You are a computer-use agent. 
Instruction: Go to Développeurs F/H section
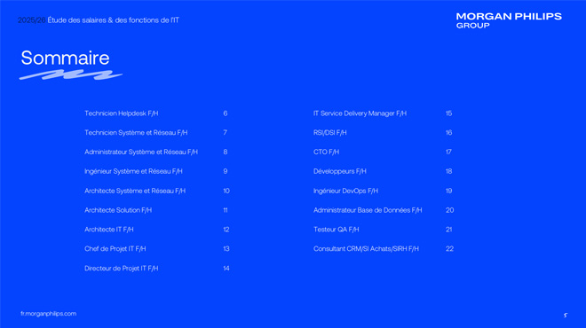(340, 172)
